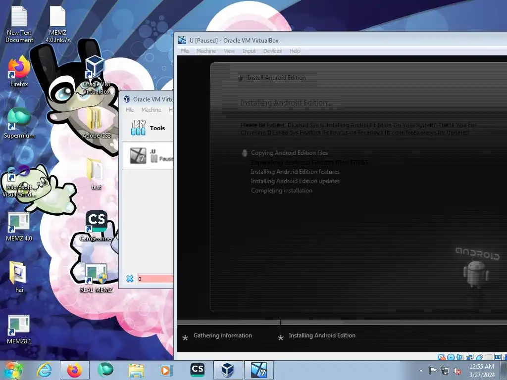This screenshot has width=507, height=380.
Task: Open CamScanner from the taskbar
Action: coord(197,370)
